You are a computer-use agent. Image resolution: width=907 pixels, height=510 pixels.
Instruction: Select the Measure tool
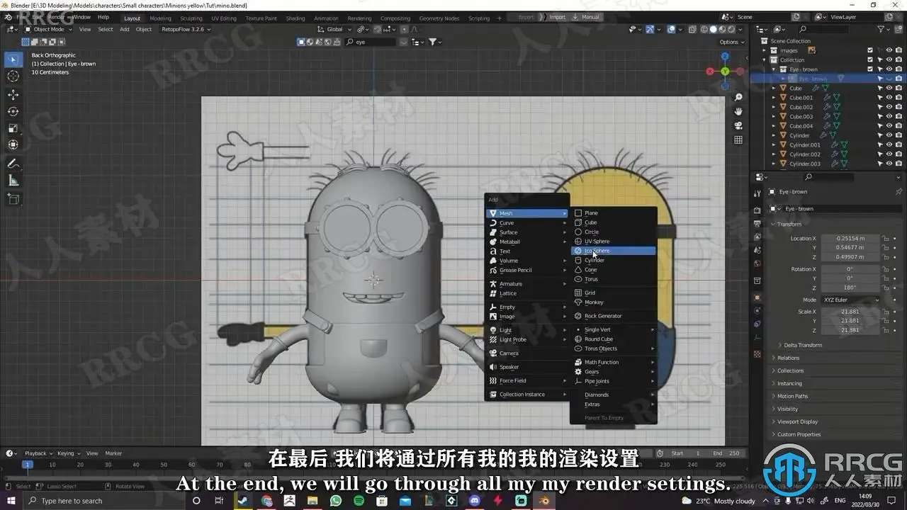click(13, 181)
